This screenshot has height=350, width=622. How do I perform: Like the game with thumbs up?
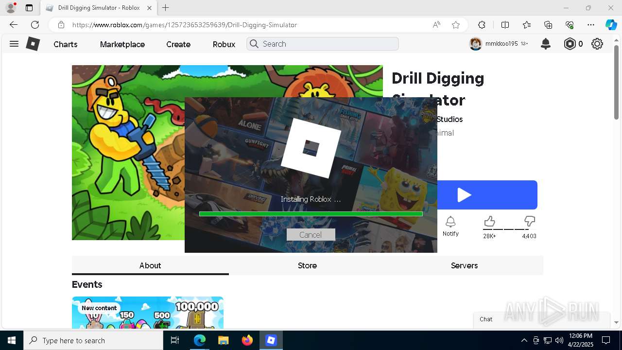click(x=489, y=222)
